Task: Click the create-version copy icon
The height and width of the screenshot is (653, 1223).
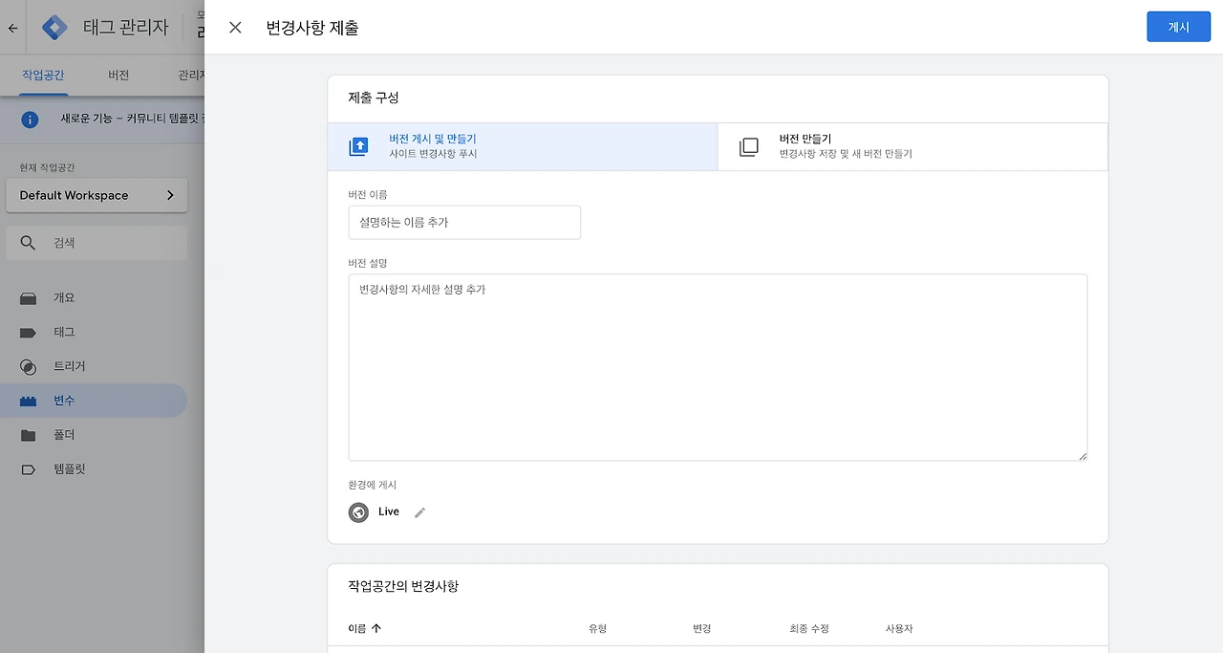Action: point(748,146)
